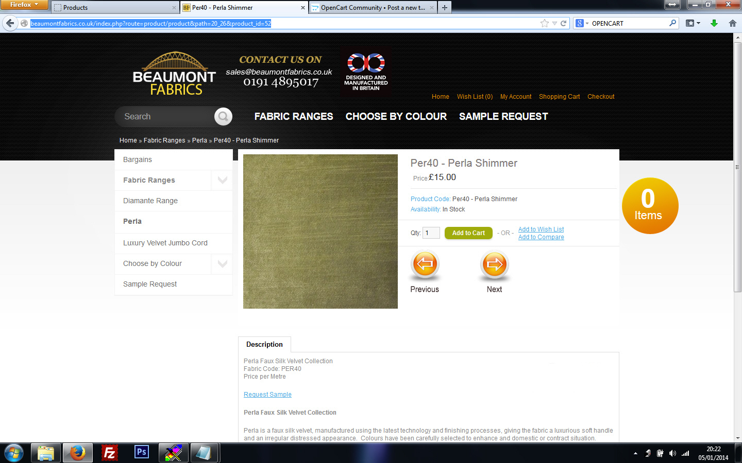Image resolution: width=742 pixels, height=463 pixels.
Task: Click the site search magnifier button
Action: 223,117
